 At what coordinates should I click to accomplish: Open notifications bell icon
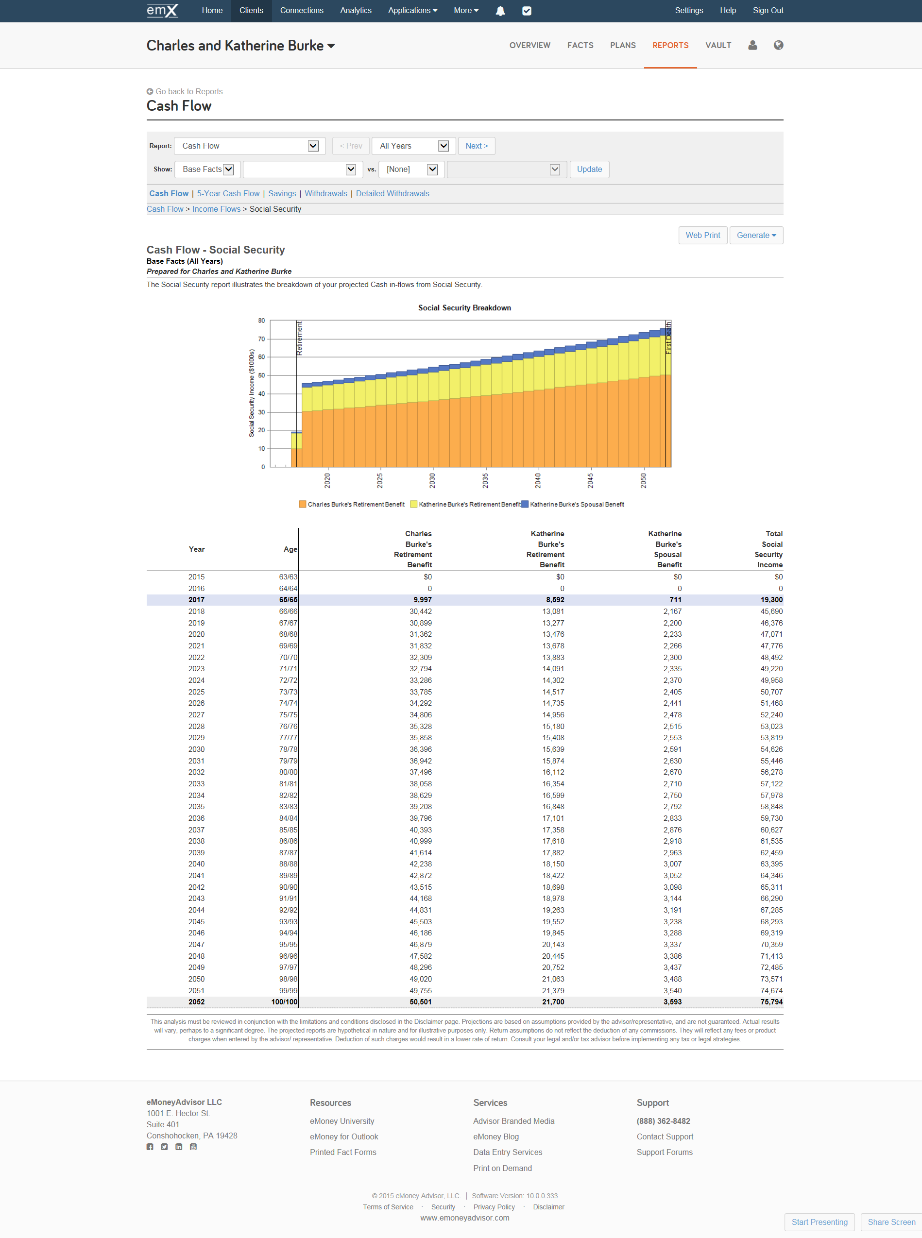500,11
